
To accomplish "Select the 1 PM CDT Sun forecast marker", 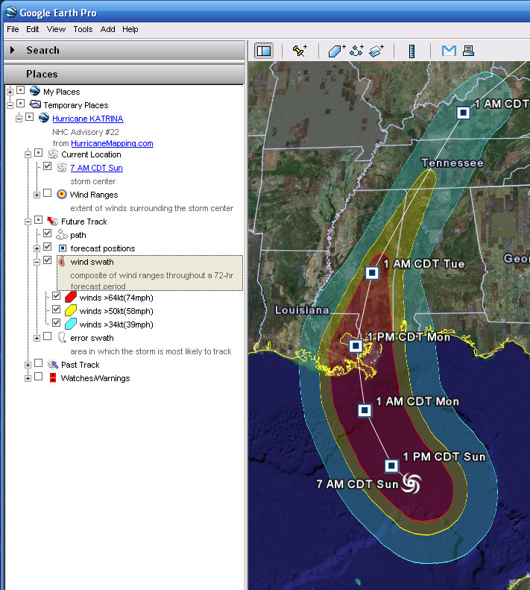I will point(391,466).
